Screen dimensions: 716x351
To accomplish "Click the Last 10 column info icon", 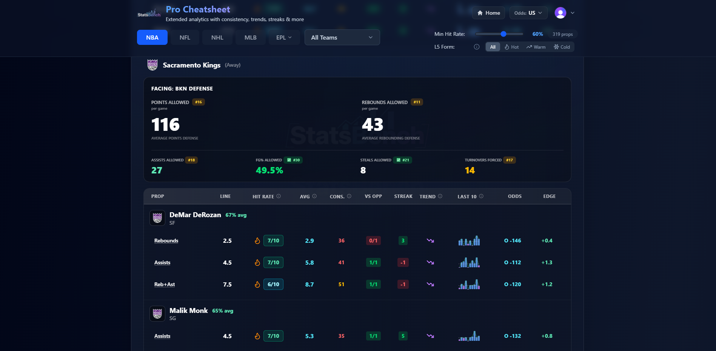I will coord(481,196).
